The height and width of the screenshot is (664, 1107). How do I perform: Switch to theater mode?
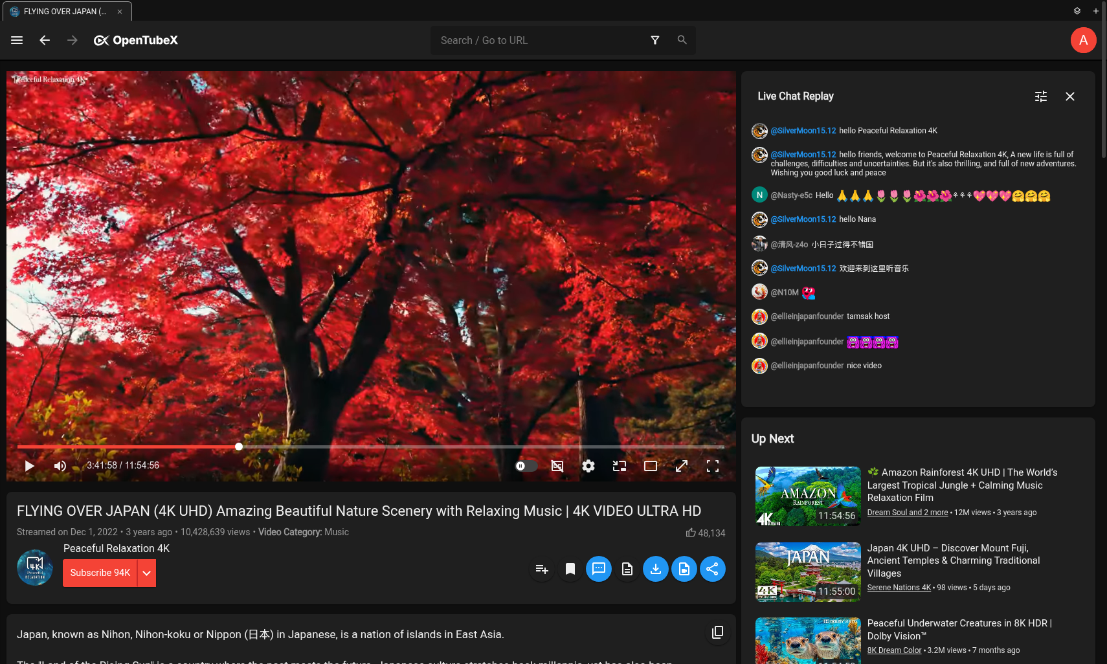point(651,466)
